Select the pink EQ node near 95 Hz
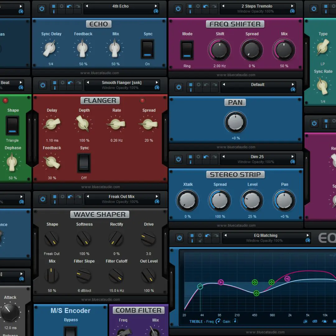This screenshot has width=336, height=336. point(221,282)
